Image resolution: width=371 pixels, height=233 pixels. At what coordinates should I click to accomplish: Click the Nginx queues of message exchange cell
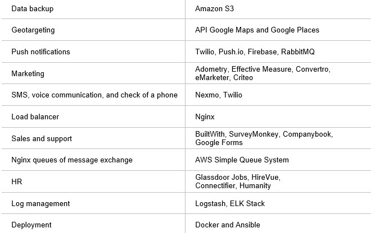72,160
